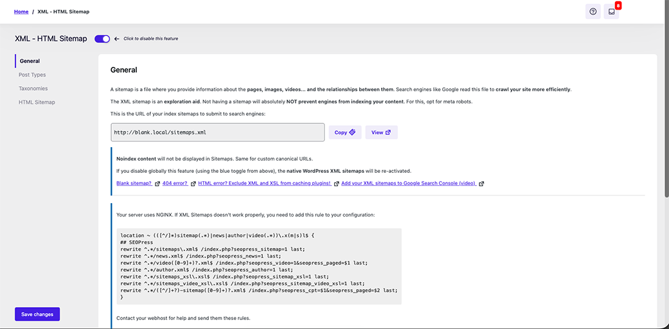Click the sitemaps.xml URL field
This screenshot has width=669, height=329.
218,132
